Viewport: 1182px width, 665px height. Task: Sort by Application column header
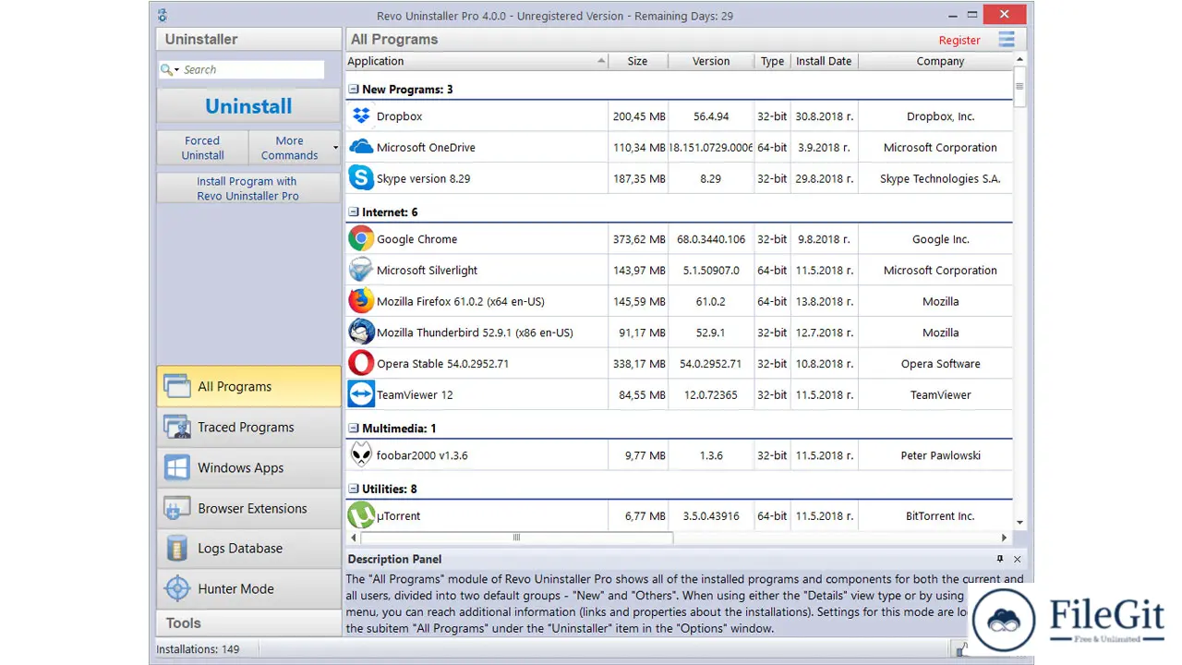(x=476, y=61)
